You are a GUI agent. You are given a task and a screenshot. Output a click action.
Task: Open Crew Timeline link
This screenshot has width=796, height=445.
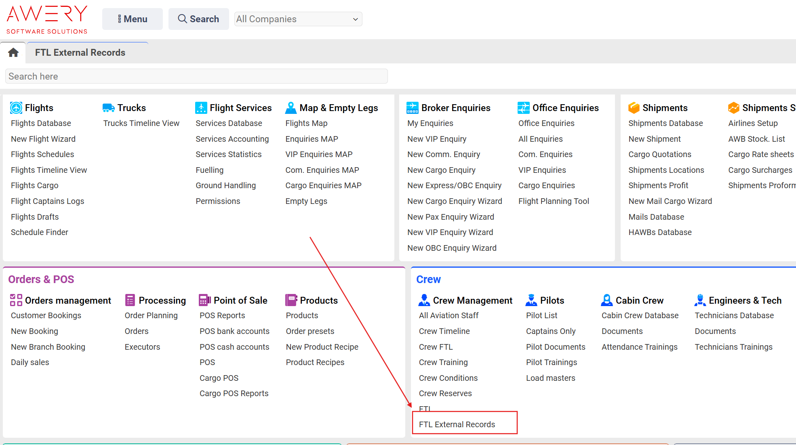(444, 331)
